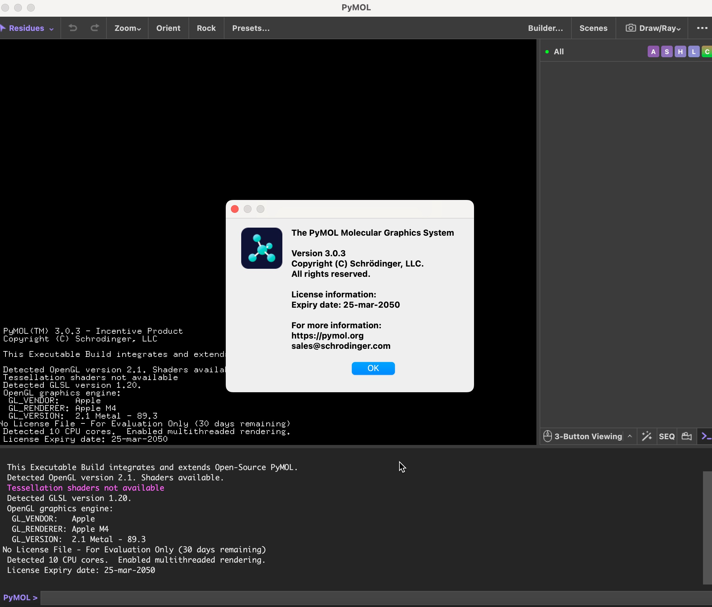Click OK in the About dialog
712x607 pixels.
click(373, 368)
